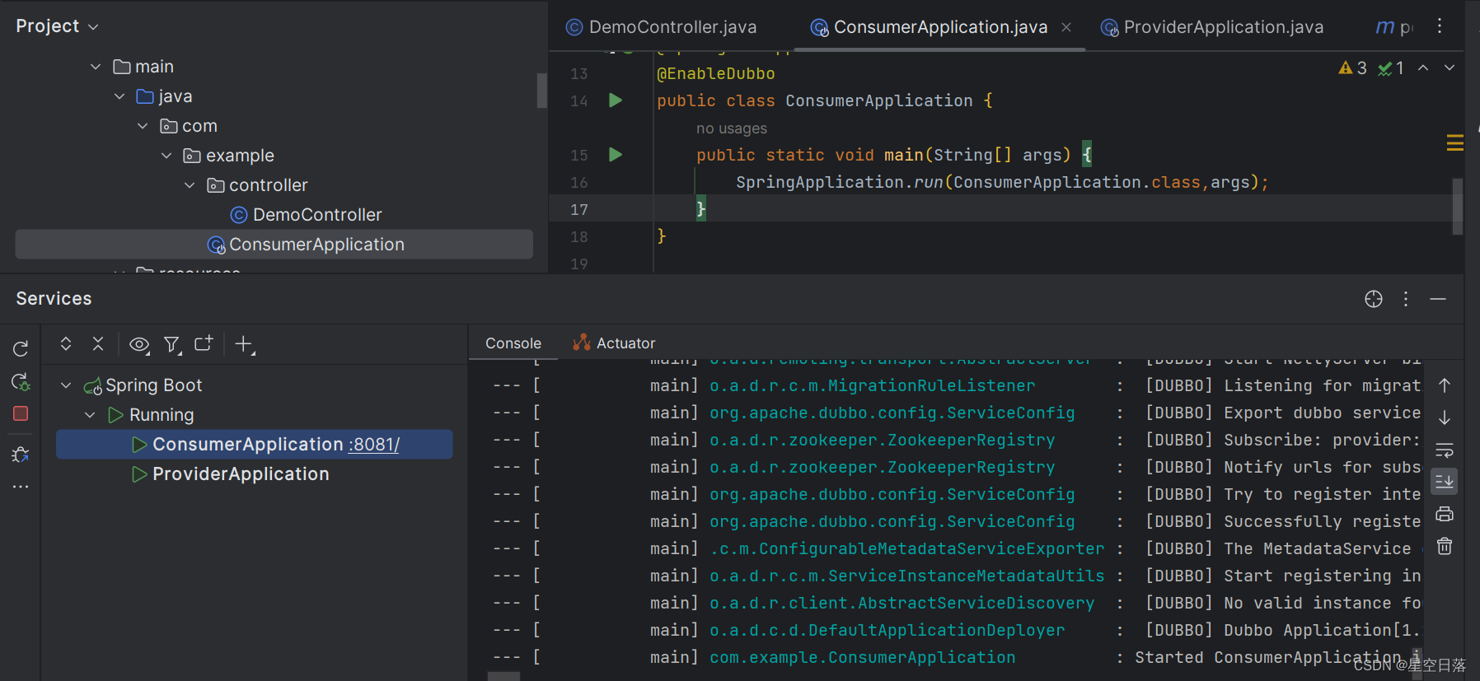This screenshot has width=1480, height=681.
Task: Click the @EnableDubbo annotation
Action: pos(716,73)
